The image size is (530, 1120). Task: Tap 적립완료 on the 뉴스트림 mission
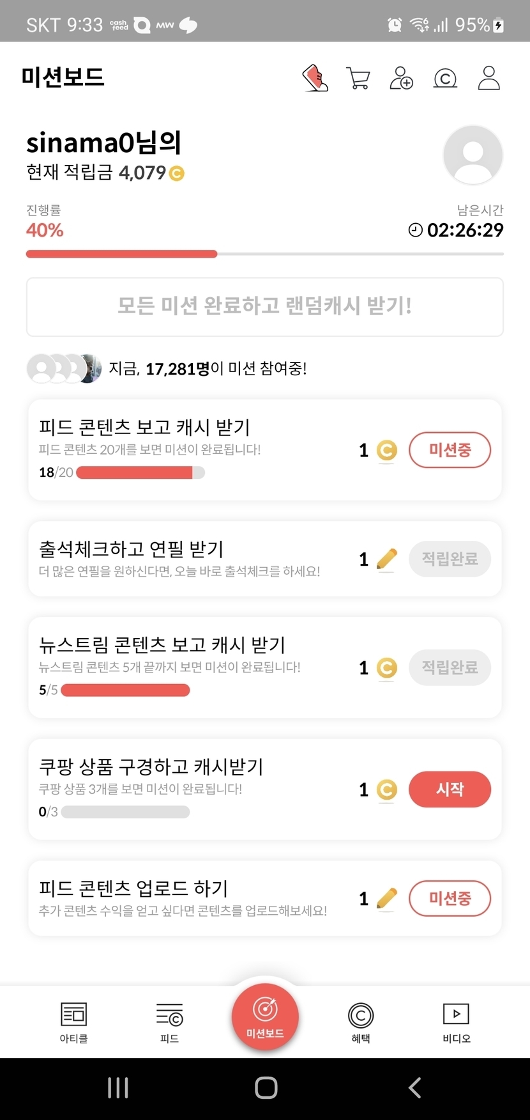pos(450,667)
